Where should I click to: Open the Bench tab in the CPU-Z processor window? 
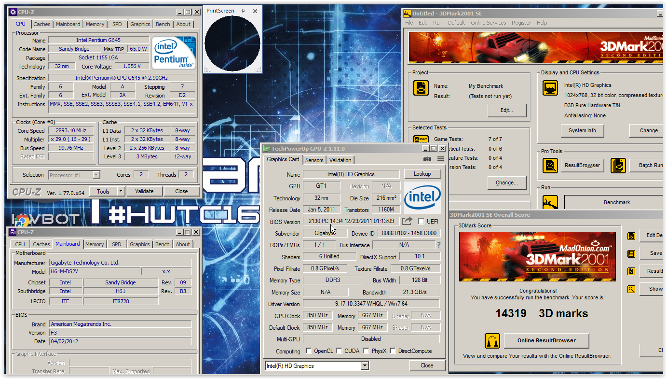[x=163, y=24]
